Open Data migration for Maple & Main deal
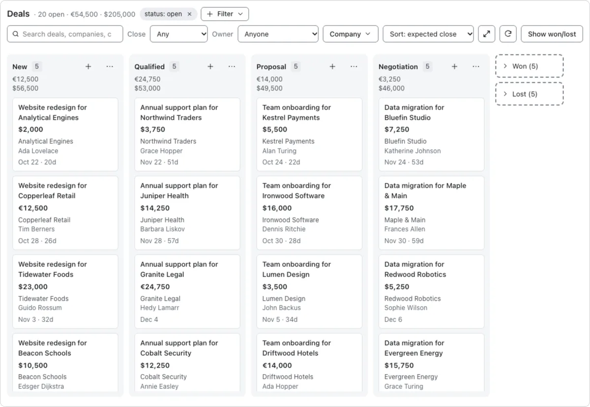The height and width of the screenshot is (407, 590). [431, 213]
